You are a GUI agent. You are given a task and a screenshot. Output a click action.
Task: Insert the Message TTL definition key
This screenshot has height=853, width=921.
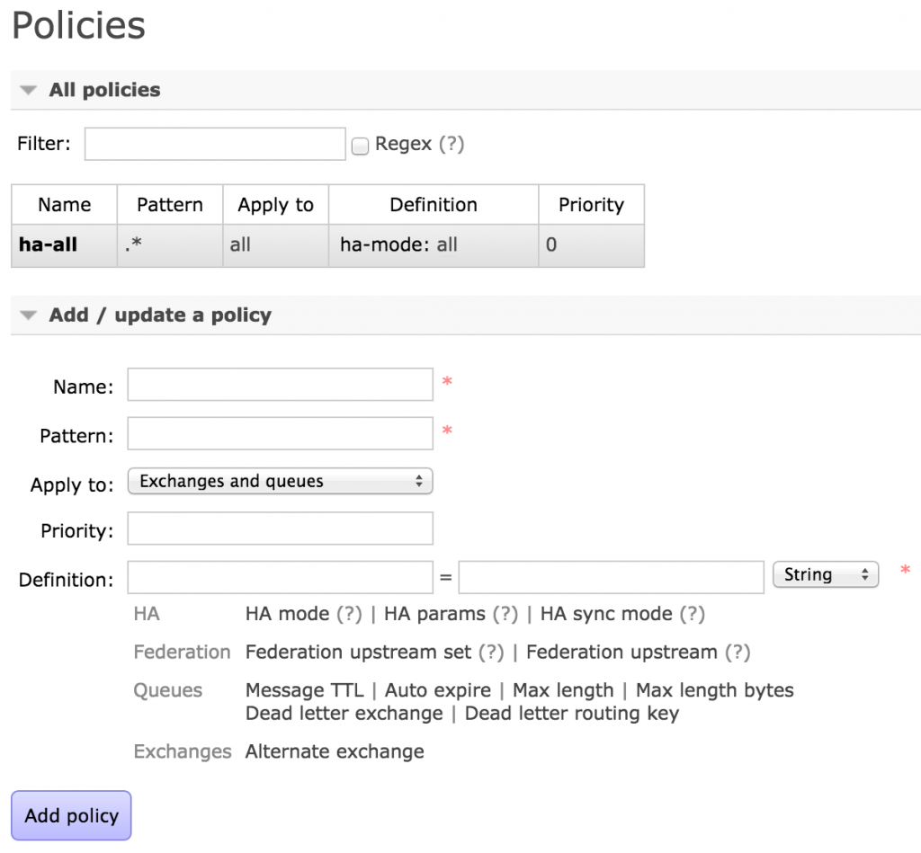click(x=304, y=690)
